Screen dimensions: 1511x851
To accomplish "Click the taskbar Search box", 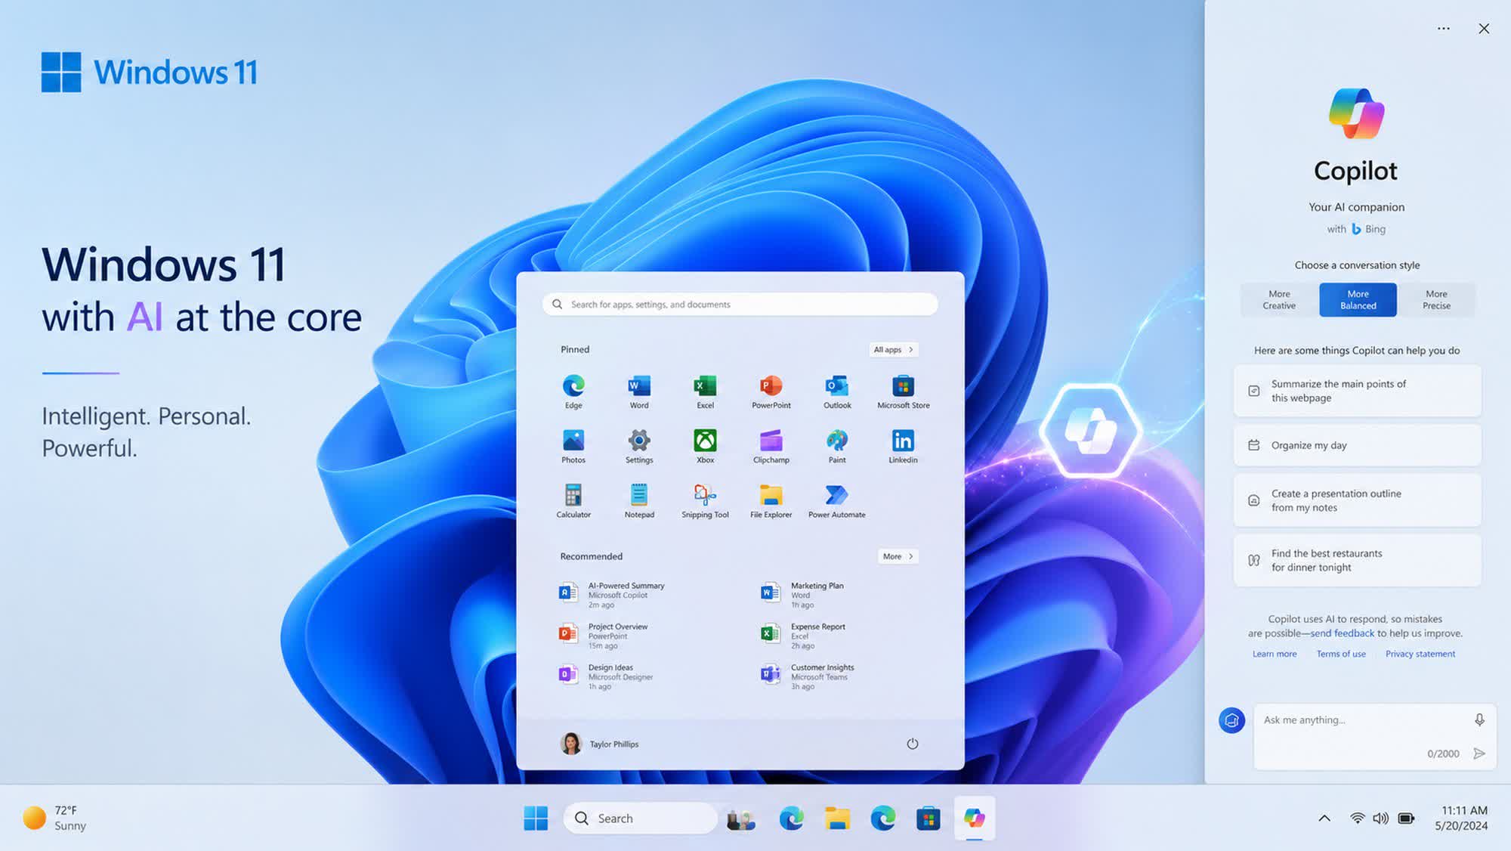I will click(x=640, y=818).
